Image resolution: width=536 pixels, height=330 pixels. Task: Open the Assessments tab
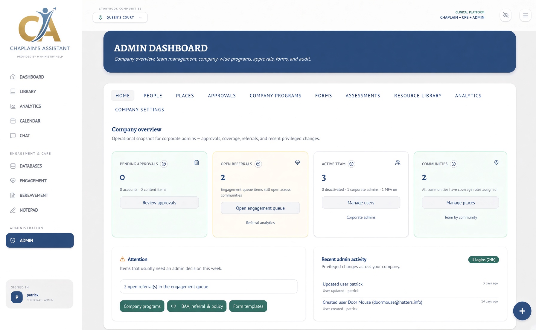click(363, 96)
